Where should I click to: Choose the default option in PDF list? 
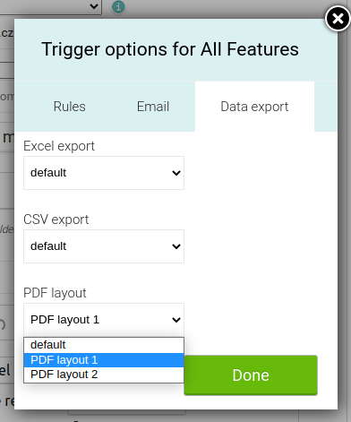[104, 345]
